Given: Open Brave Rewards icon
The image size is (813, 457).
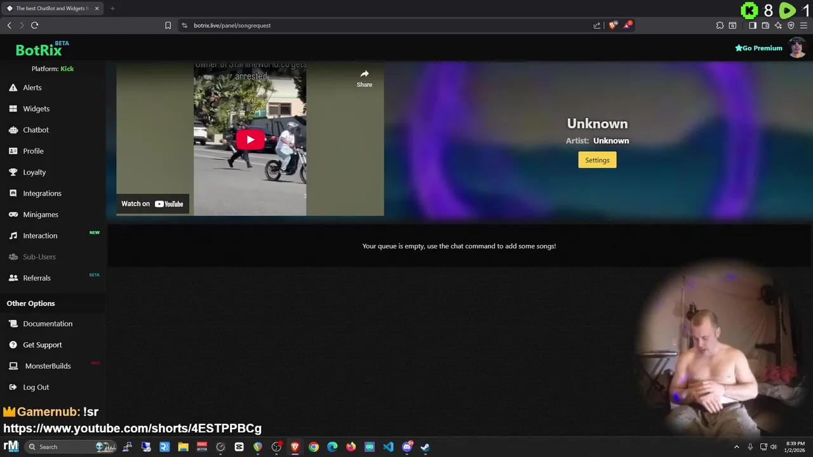Looking at the screenshot, I should [x=627, y=25].
